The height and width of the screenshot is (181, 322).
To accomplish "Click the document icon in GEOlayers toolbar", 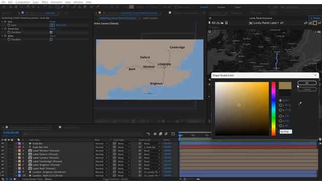I will tap(226, 23).
